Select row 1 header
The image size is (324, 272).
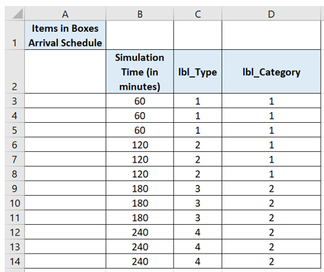point(15,35)
